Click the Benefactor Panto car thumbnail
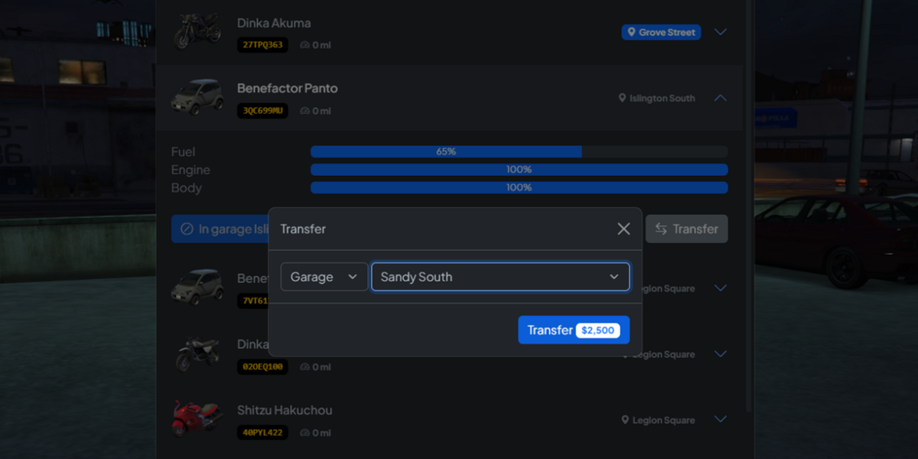918x459 pixels. 197,97
